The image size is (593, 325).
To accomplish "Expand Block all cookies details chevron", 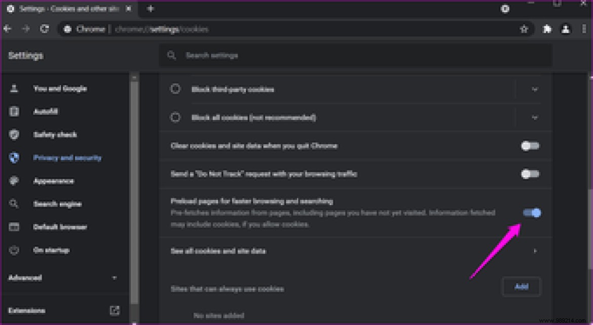I will click(535, 117).
